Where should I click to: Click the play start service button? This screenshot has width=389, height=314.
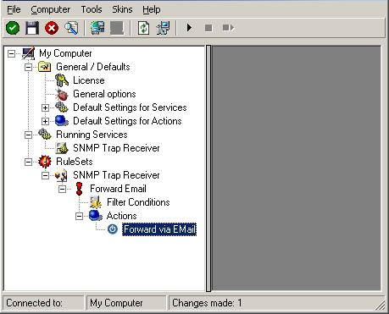[189, 28]
